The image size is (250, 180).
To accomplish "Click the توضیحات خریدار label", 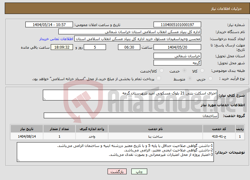I will pyautogui.click(x=230, y=152).
